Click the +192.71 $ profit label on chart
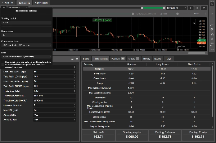 pyautogui.click(x=102, y=20)
